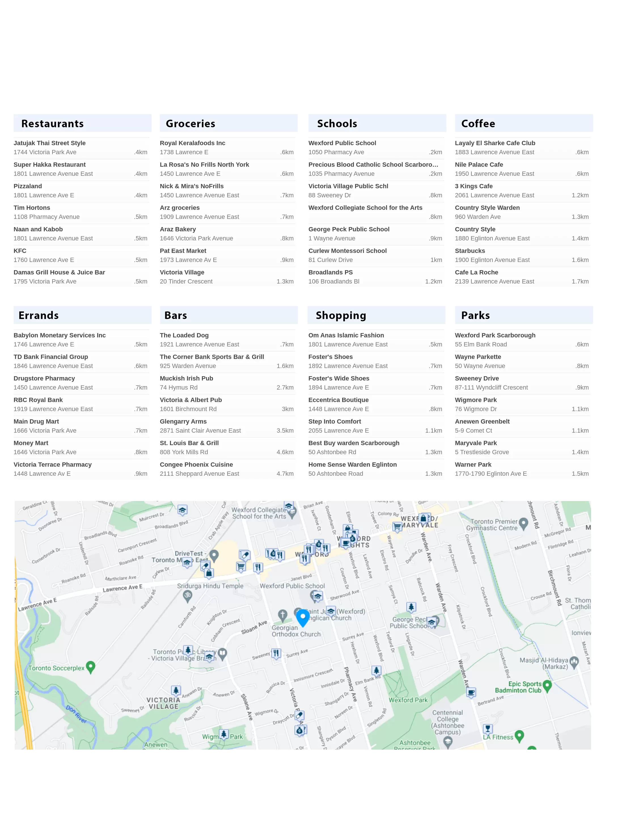Screen dimensions: 620x827
Task: Click the tree marker at Wigmore Park
Action: pyautogui.click(x=224, y=734)
